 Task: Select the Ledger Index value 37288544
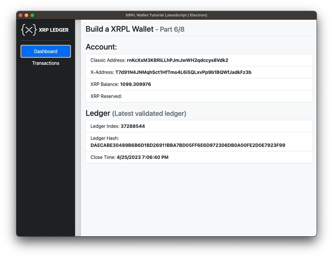tap(133, 126)
